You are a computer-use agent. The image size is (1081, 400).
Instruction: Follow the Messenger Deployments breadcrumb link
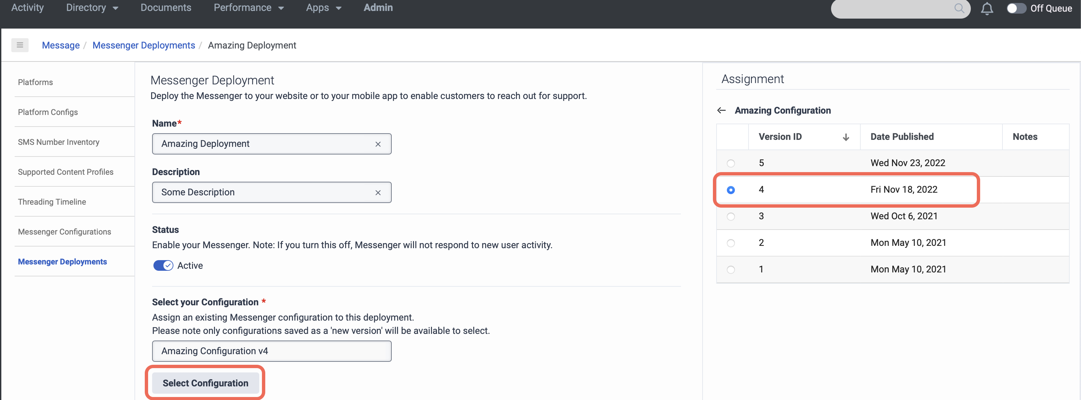[143, 45]
